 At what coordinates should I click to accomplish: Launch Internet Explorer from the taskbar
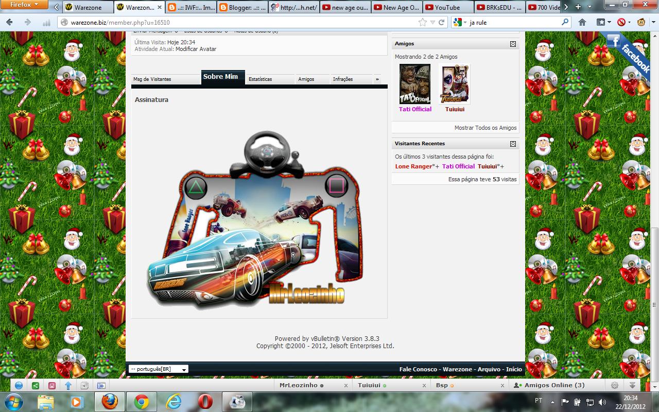(x=174, y=402)
